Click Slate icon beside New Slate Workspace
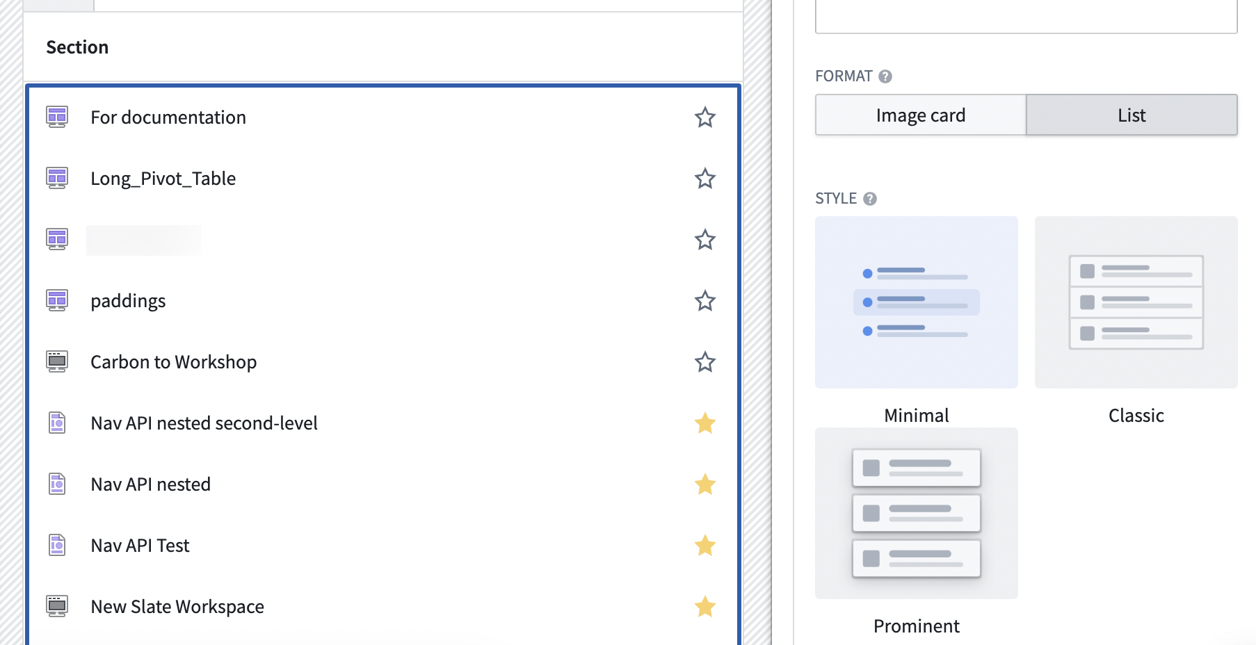 (57, 606)
